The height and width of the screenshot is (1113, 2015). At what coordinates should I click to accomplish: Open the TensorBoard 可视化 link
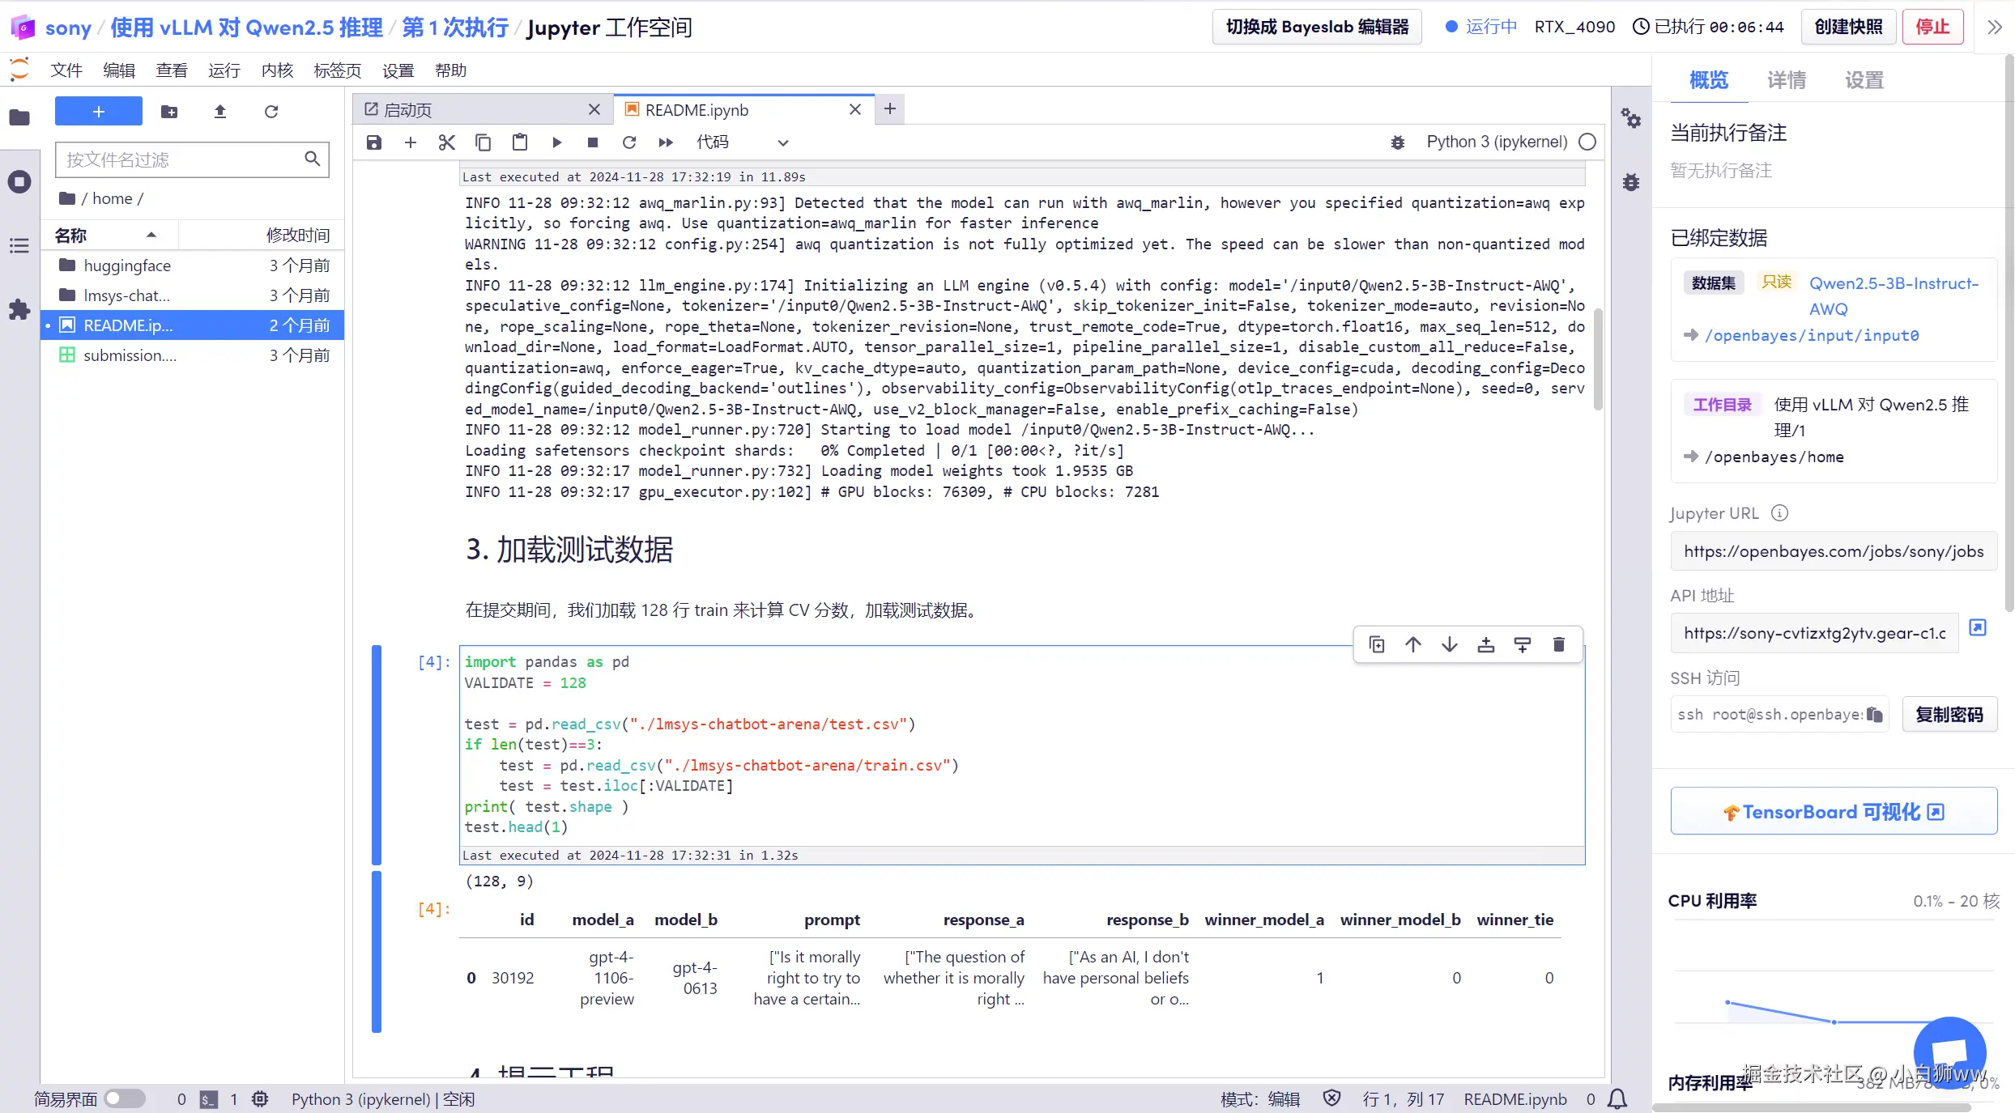(x=1833, y=811)
